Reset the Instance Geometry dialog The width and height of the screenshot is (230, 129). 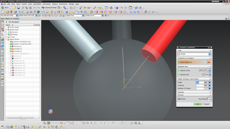pyautogui.click(x=209, y=47)
